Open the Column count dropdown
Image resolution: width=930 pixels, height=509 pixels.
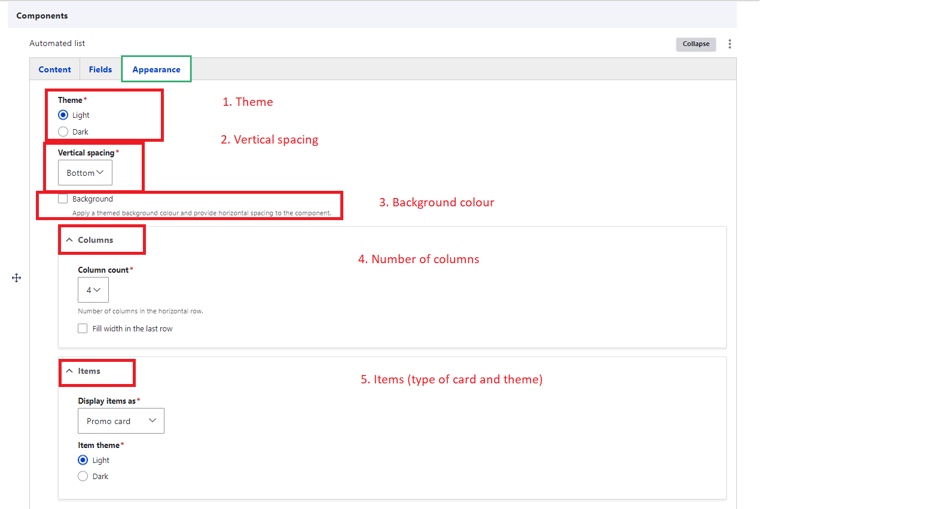click(93, 290)
